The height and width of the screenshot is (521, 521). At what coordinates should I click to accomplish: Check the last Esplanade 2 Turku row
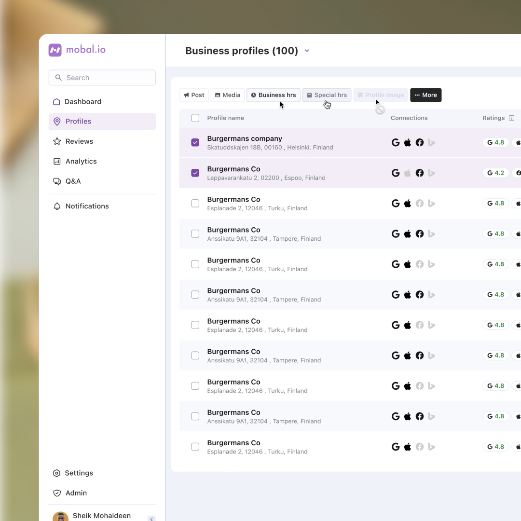(x=195, y=447)
